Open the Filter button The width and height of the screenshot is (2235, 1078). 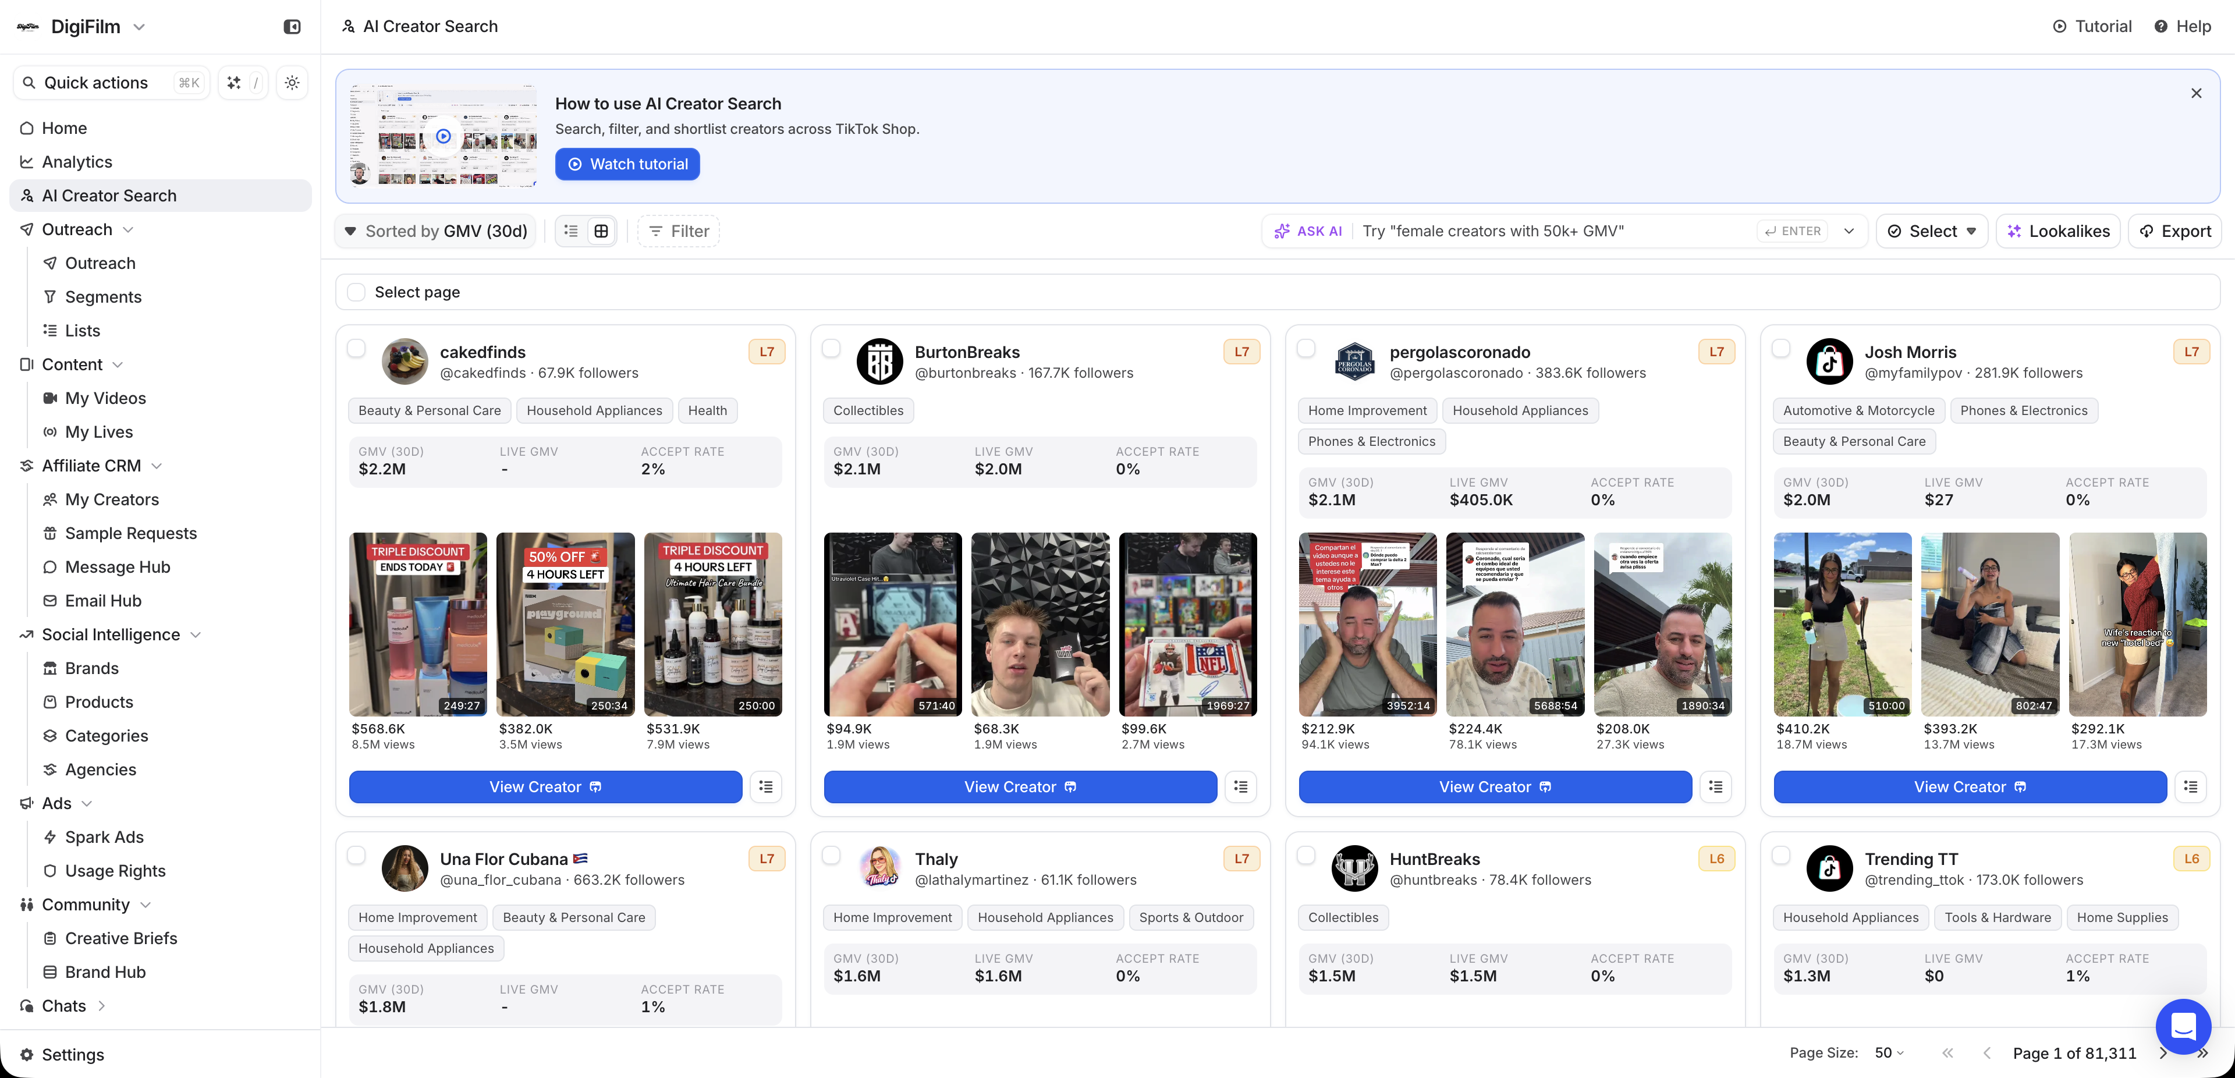[x=679, y=231]
